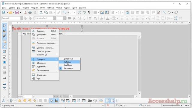Open the Файл menu

pyautogui.click(x=4, y=8)
